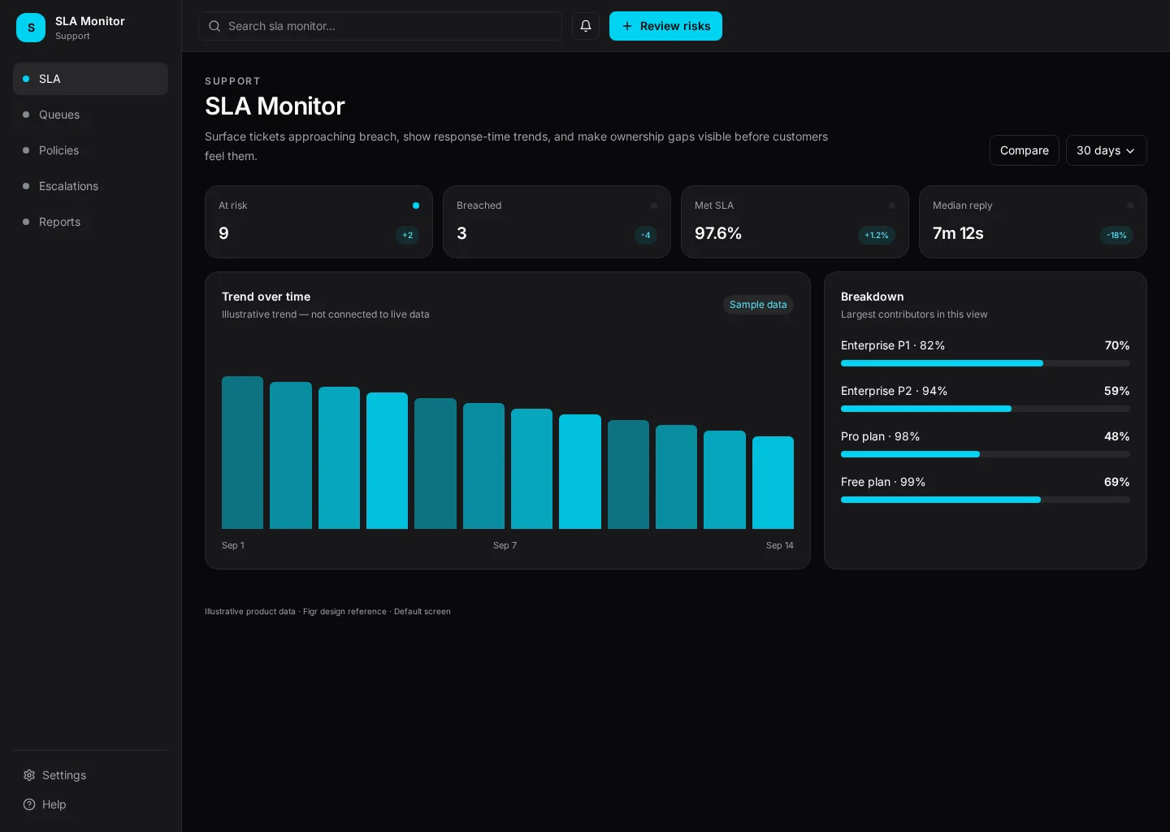Image resolution: width=1170 pixels, height=832 pixels.
Task: Click the Pro plan progress bar
Action: click(x=985, y=454)
